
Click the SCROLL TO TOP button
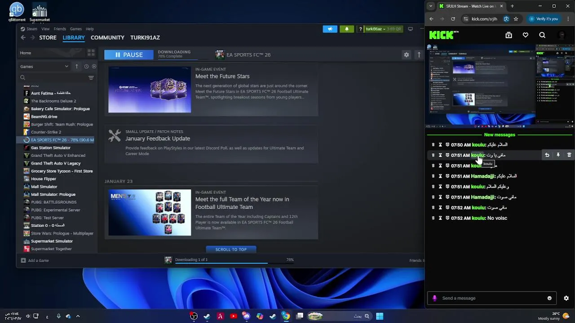[x=231, y=249]
